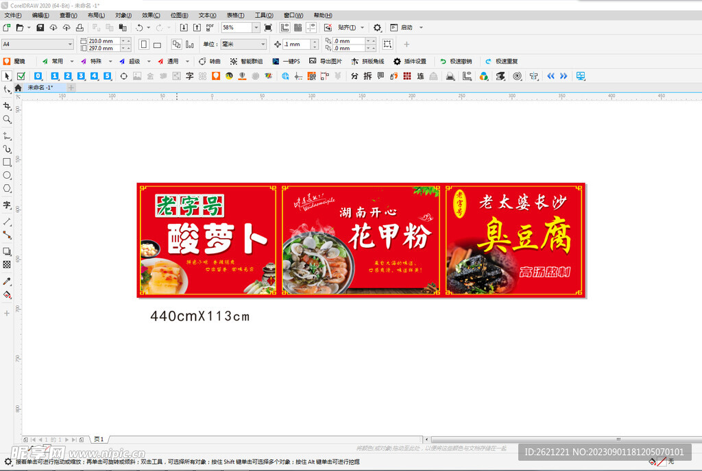
Task: Set page orientation to Portrait
Action: coord(144,44)
